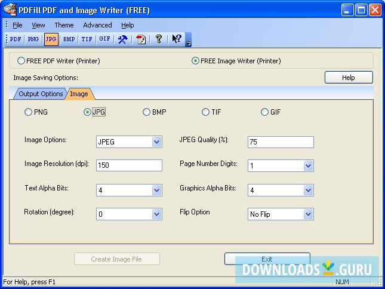Minimize the PDFill window
Image resolution: width=385 pixels, height=289 pixels.
pyautogui.click(x=347, y=10)
